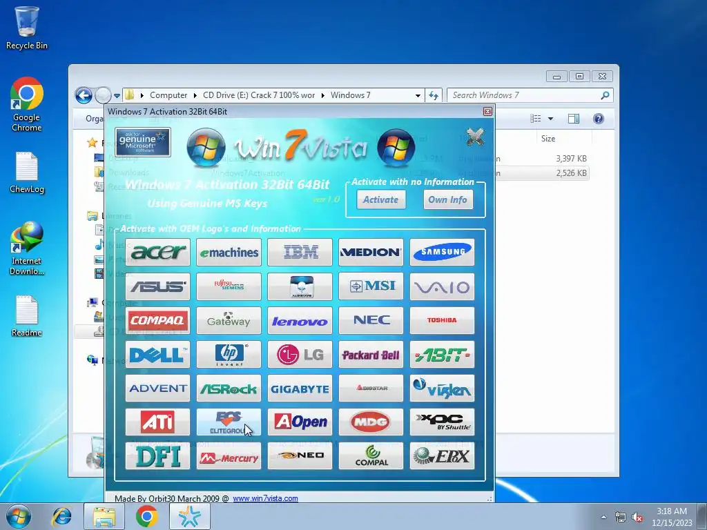Launch Internet Explorer from the taskbar
The width and height of the screenshot is (707, 530).
[x=61, y=516]
